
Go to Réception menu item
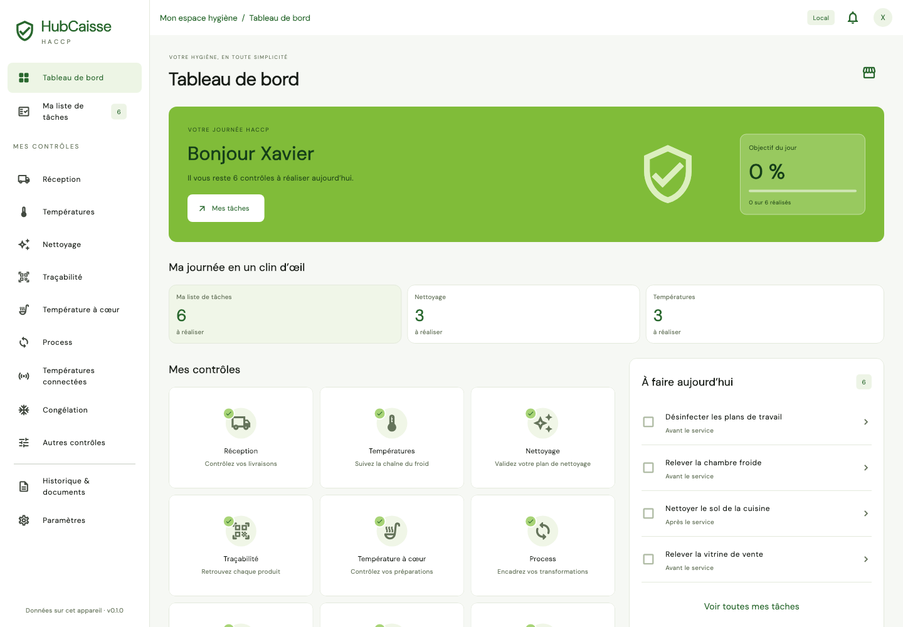click(75, 179)
